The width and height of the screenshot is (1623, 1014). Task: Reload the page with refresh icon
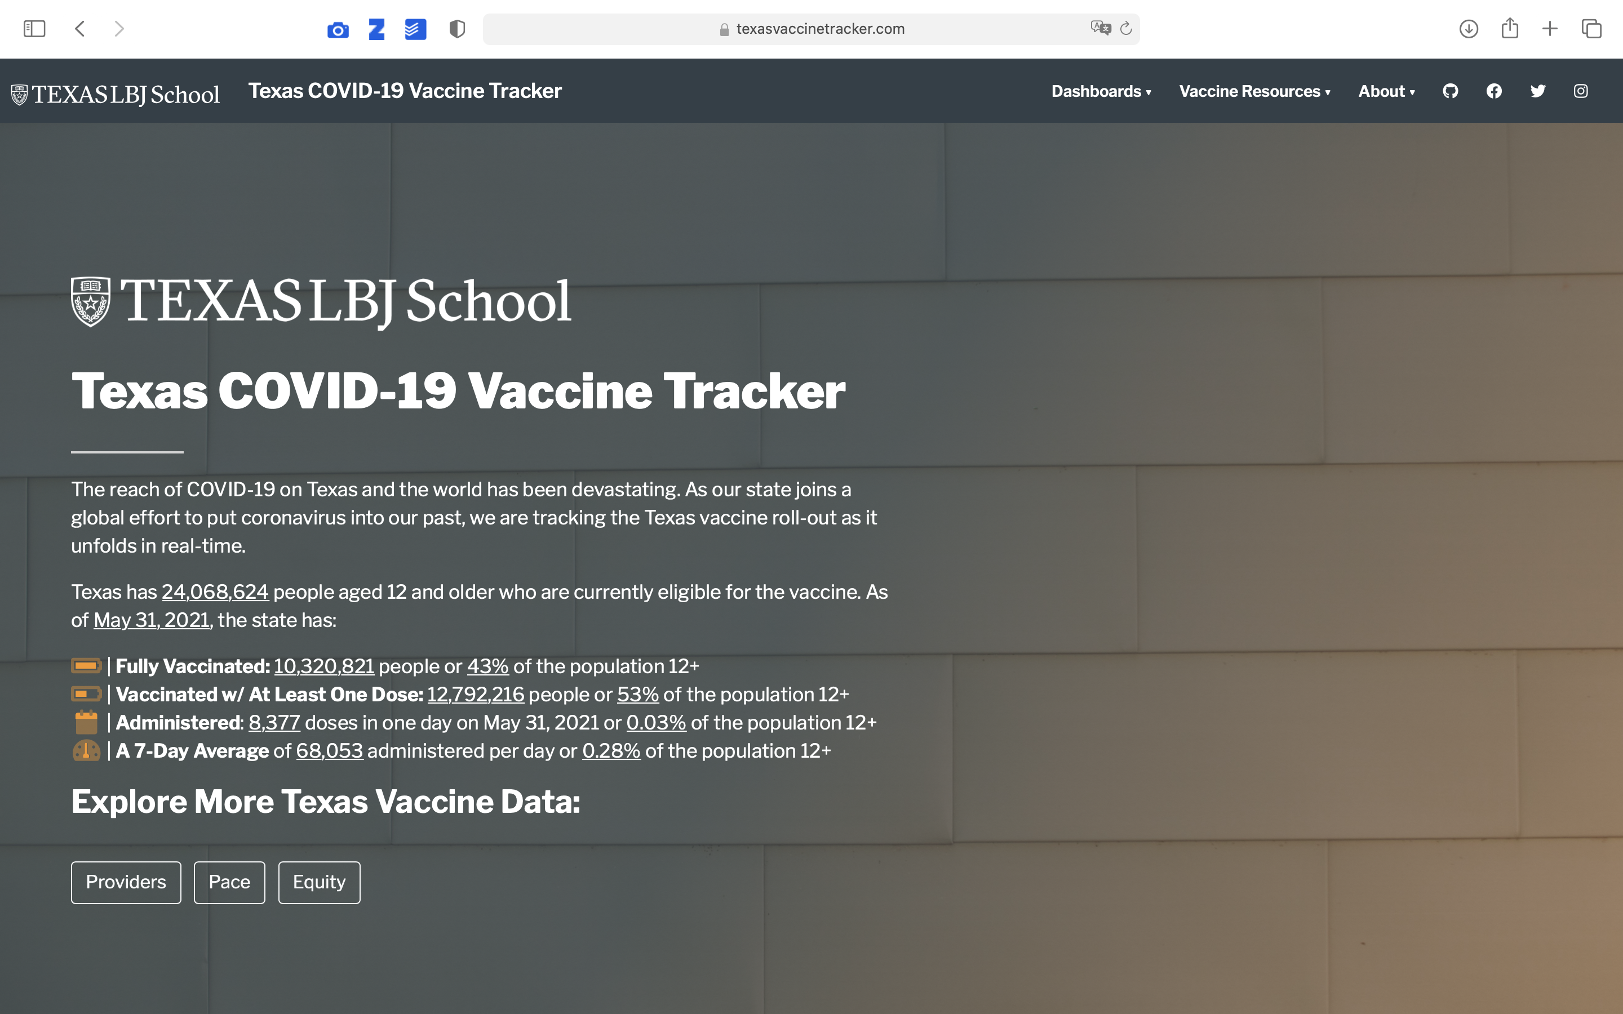coord(1126,28)
